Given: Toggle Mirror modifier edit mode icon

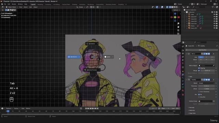Looking at the screenshot, I should pyautogui.click(x=204, y=54).
